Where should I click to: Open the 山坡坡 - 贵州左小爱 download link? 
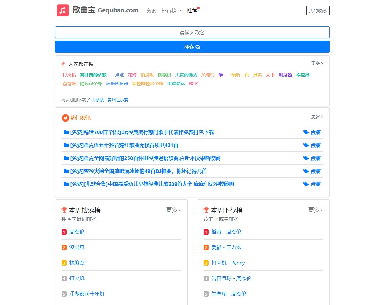[110, 100]
